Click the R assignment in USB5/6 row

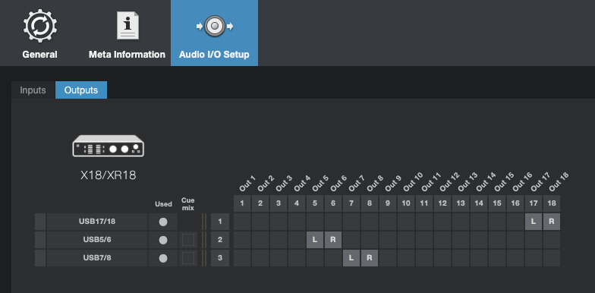[x=333, y=240]
